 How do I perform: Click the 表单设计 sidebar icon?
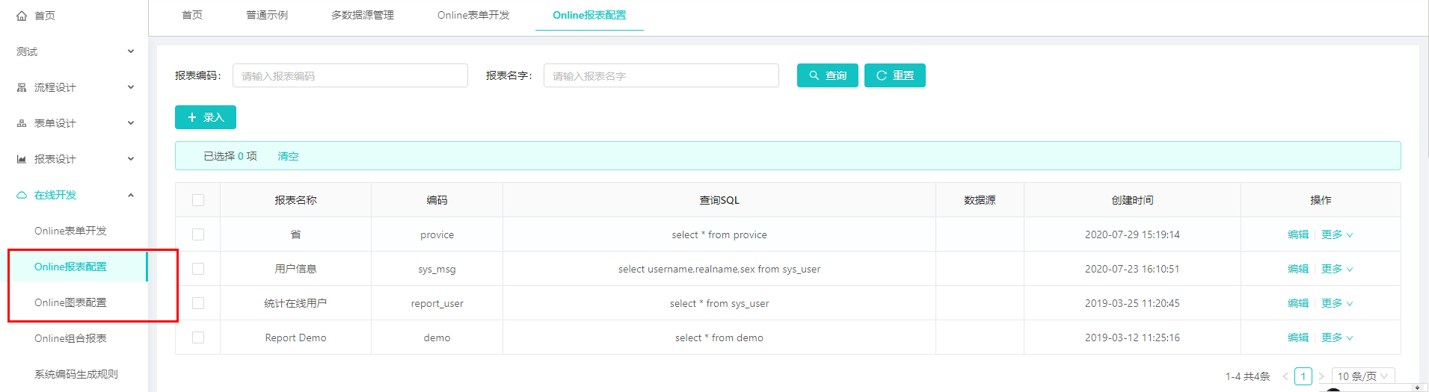pyautogui.click(x=22, y=123)
